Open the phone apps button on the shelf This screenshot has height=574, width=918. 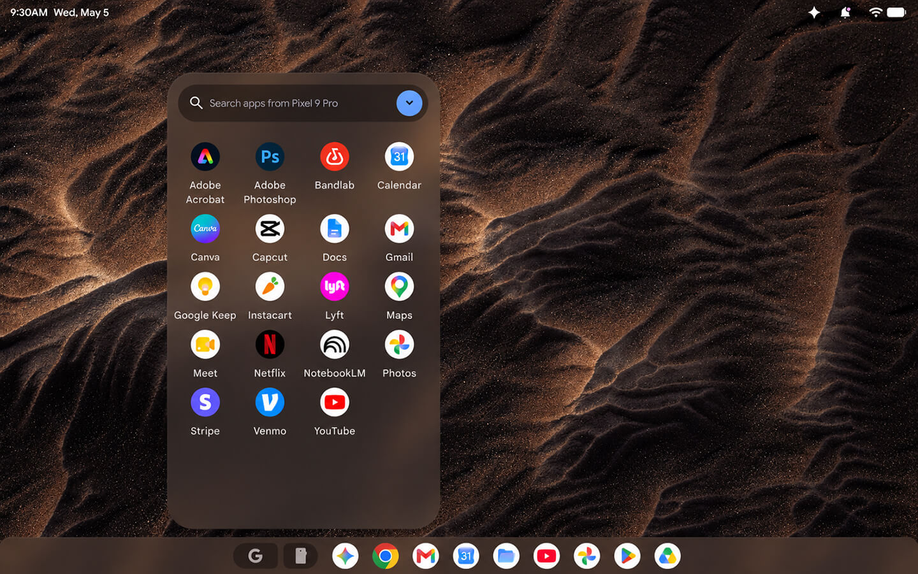coord(301,556)
